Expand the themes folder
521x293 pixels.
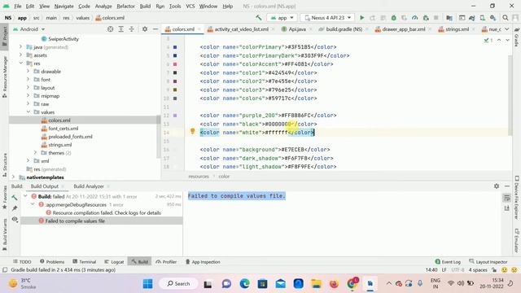[36, 152]
